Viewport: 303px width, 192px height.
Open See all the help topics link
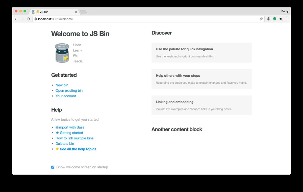coord(78,149)
